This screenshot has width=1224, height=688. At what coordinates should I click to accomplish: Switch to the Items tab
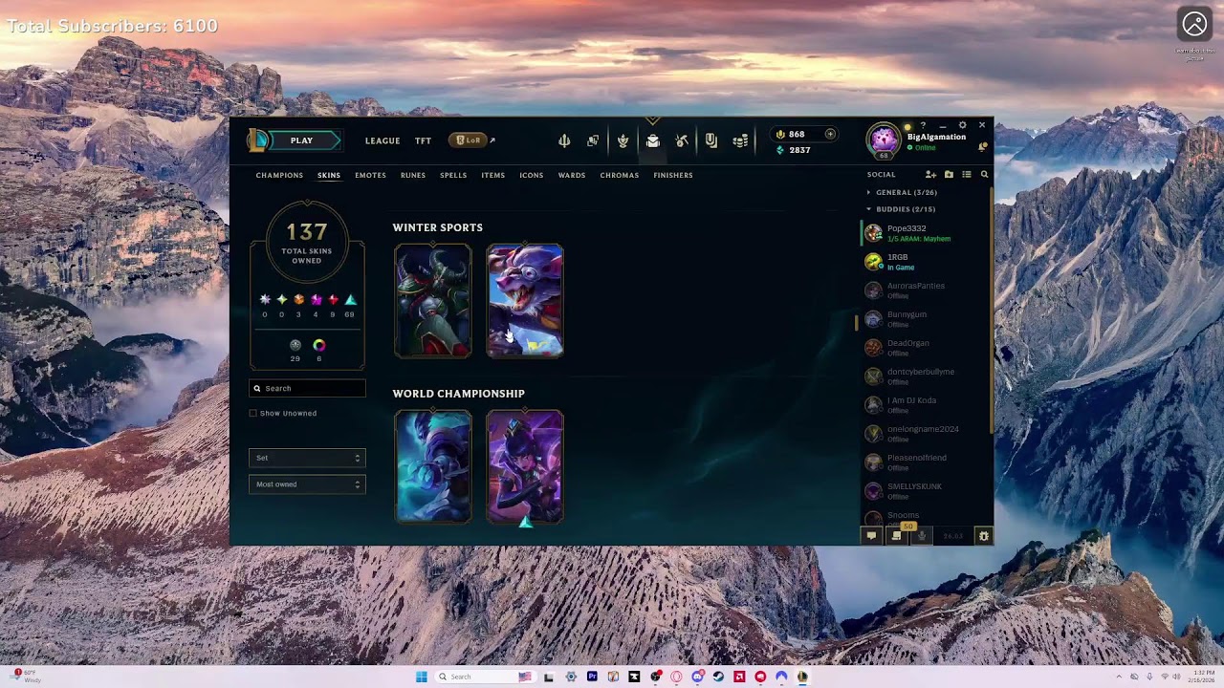click(x=493, y=175)
